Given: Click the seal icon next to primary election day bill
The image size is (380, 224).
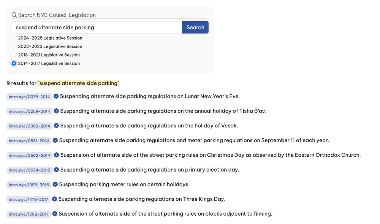Looking at the screenshot, I should (x=56, y=170).
